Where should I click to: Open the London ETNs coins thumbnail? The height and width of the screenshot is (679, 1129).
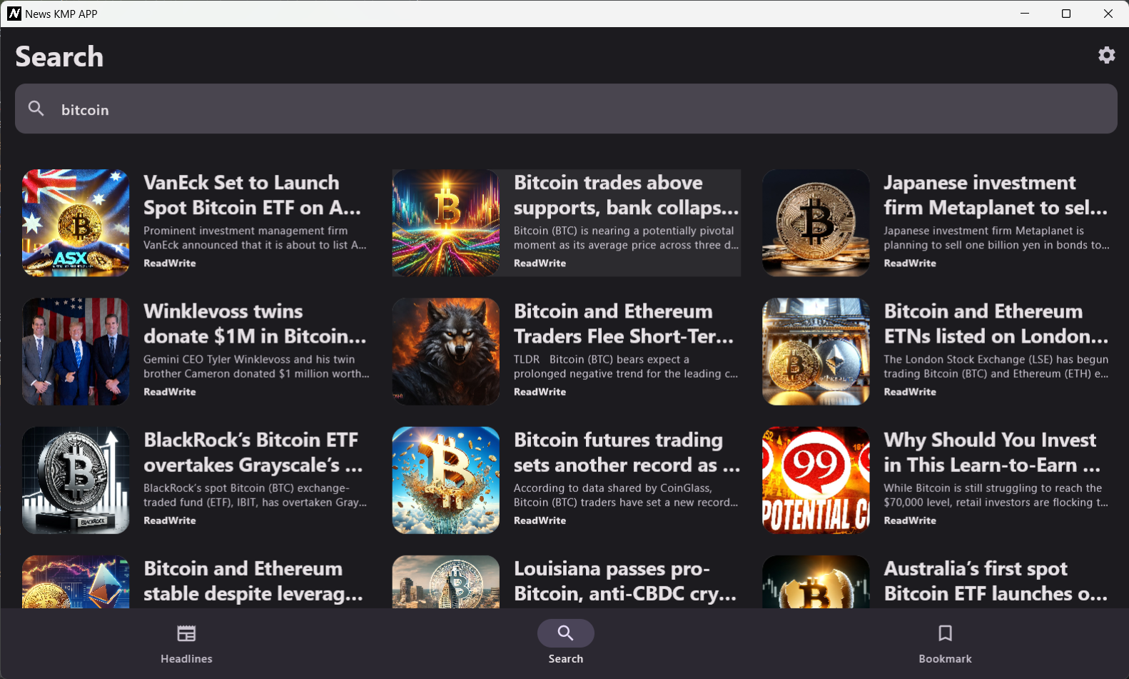pyautogui.click(x=816, y=351)
